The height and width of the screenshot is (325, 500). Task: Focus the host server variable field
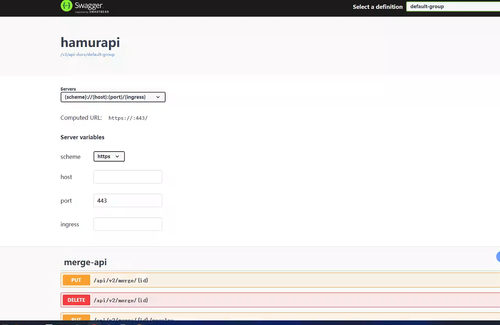(x=128, y=177)
